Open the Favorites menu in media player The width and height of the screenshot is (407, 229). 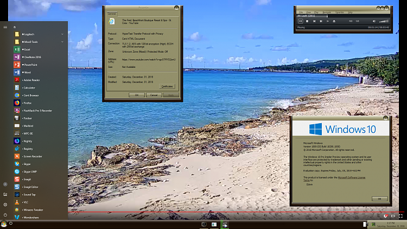[340, 12]
